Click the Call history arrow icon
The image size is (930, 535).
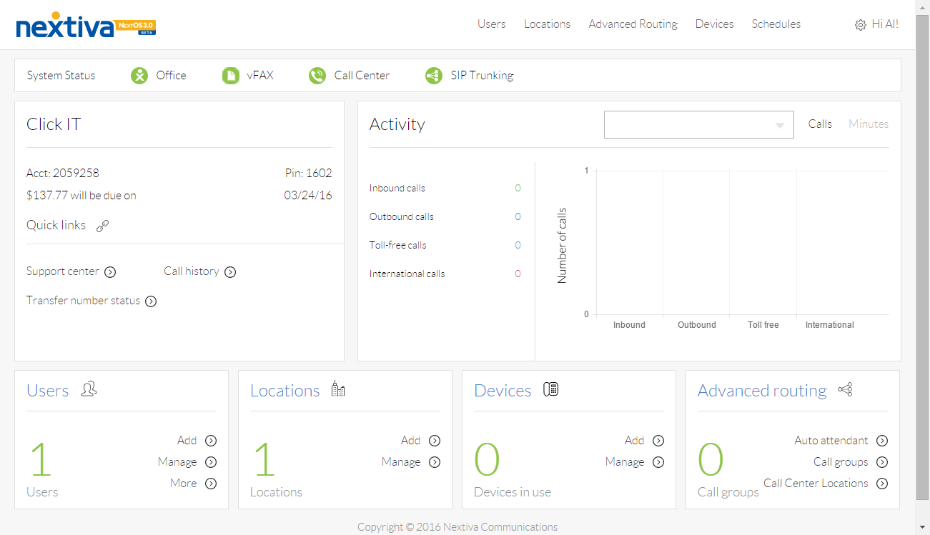[x=230, y=272]
